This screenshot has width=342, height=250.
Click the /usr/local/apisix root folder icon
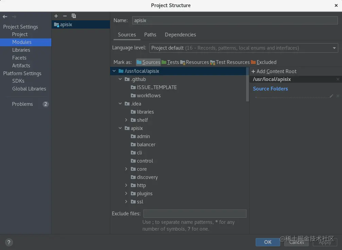tap(121, 71)
